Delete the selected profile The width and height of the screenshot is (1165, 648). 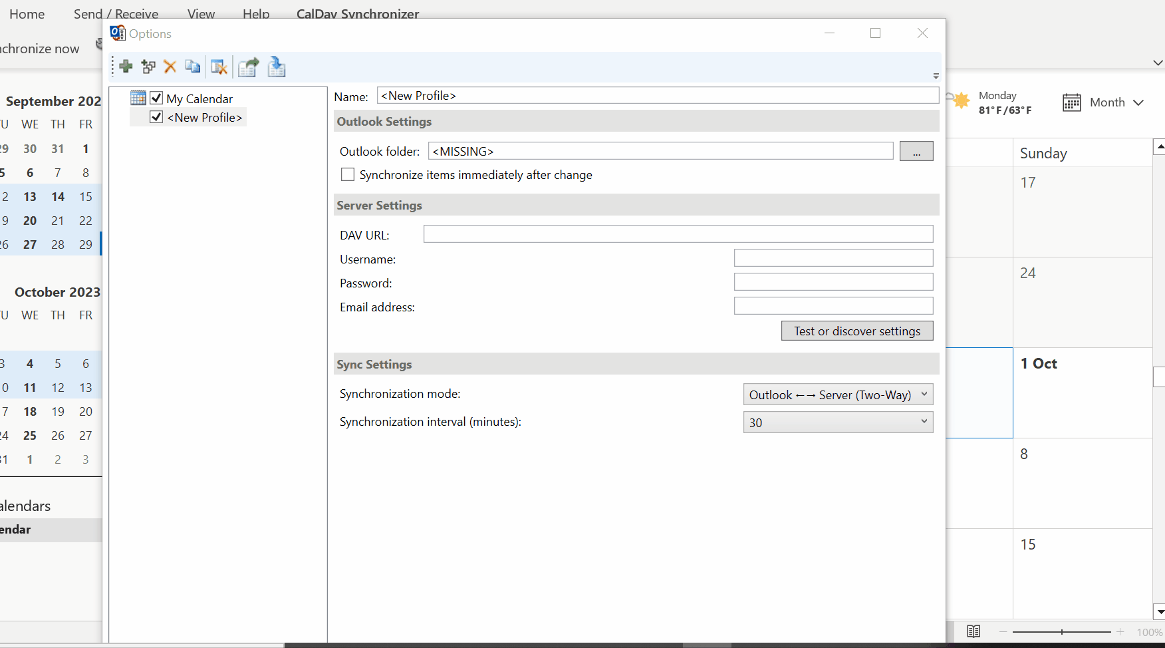pos(170,67)
